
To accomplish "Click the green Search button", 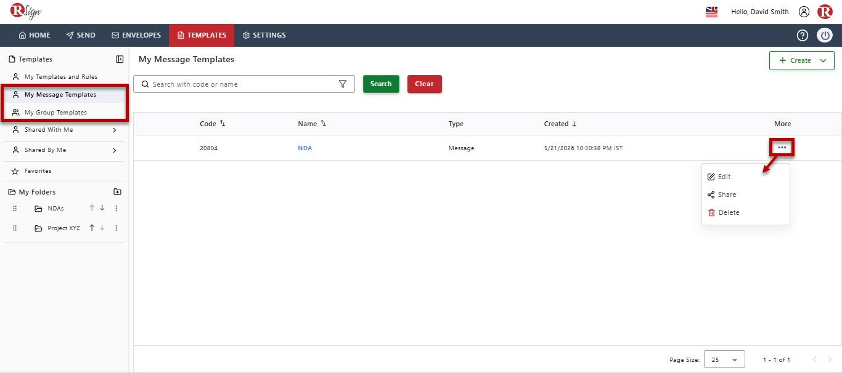I will click(381, 84).
